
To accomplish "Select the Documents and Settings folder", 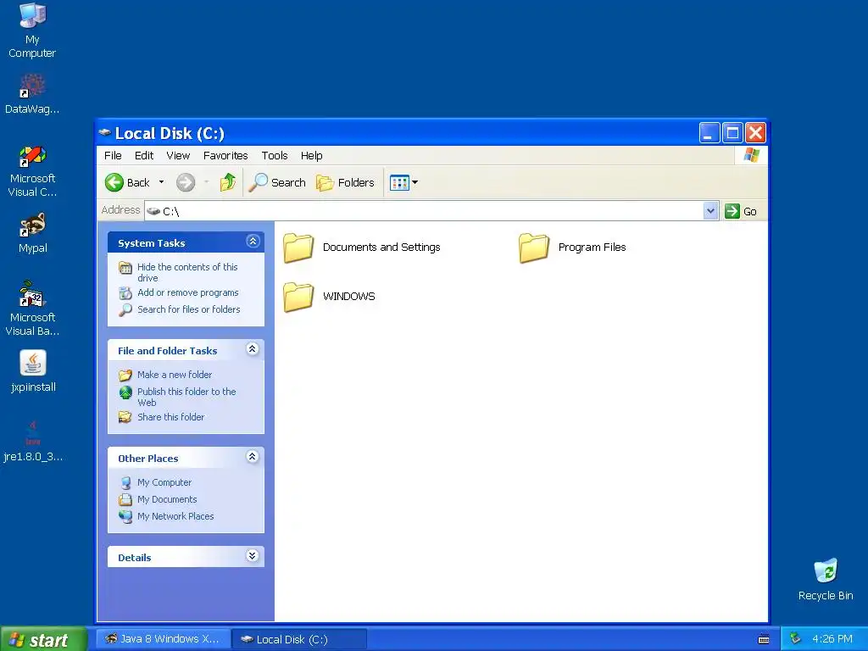I will coord(362,248).
